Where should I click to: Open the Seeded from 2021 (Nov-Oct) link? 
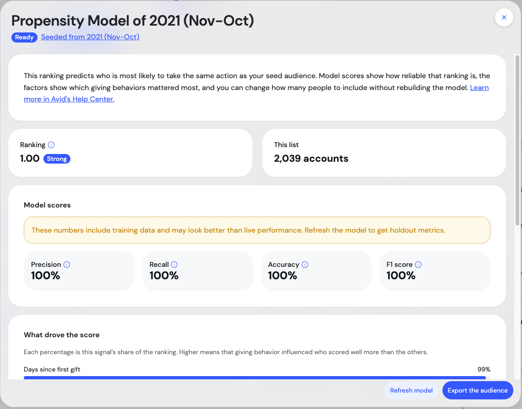90,37
